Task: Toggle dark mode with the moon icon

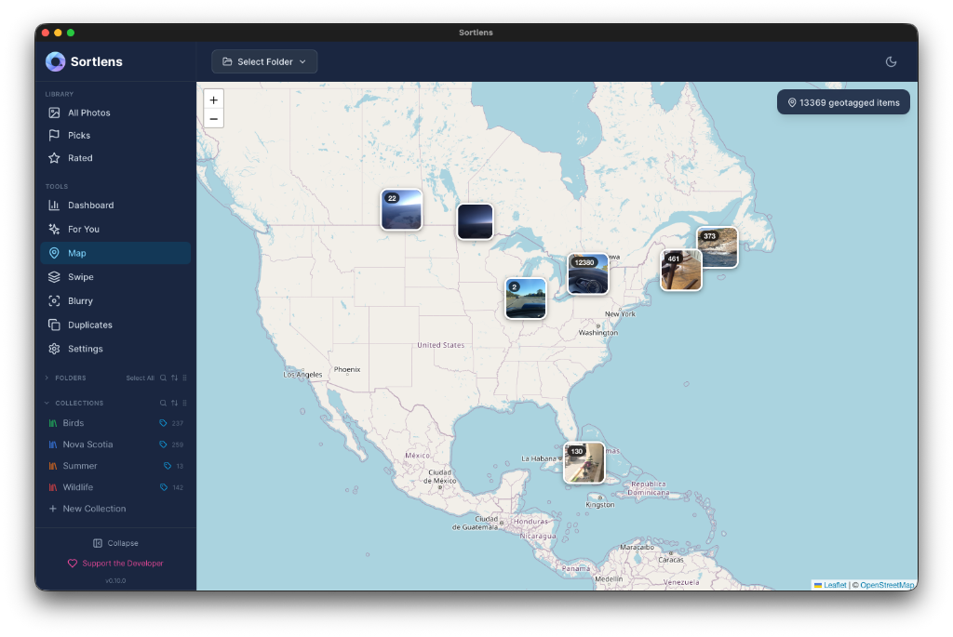Action: [891, 61]
